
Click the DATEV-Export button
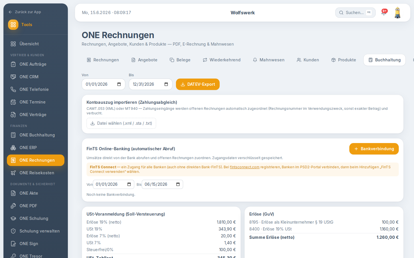pyautogui.click(x=198, y=84)
